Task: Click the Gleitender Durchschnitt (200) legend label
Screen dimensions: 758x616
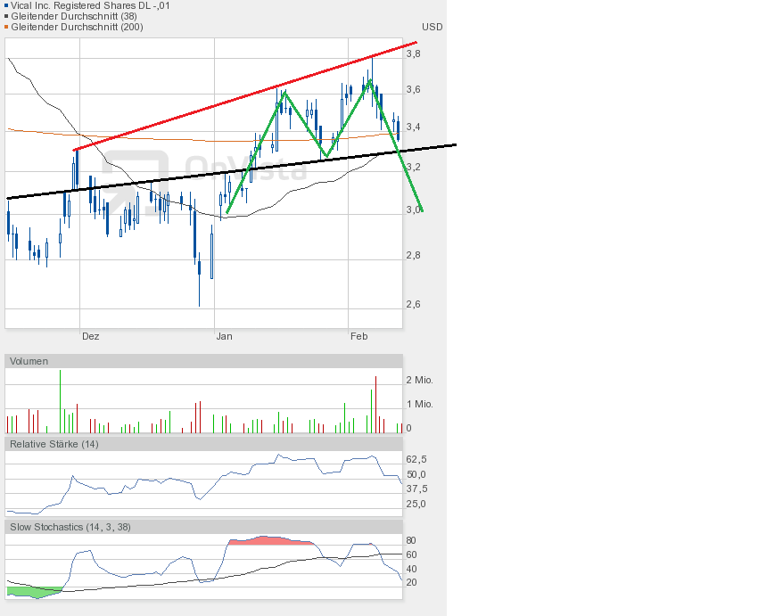Action: [77, 27]
